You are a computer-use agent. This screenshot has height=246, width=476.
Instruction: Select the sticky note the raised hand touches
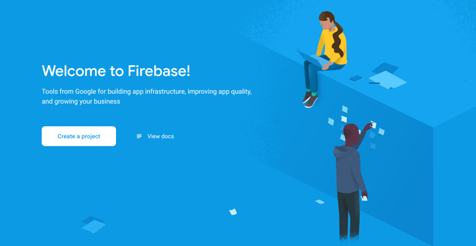tap(374, 124)
